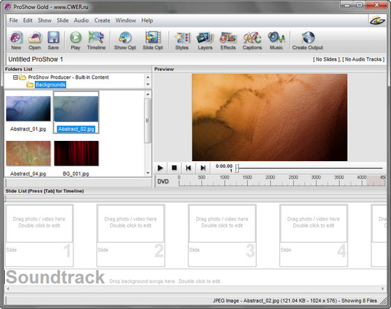This screenshot has width=391, height=309.
Task: Collapse ProShow Producer Built-In Content folder
Action: point(15,77)
